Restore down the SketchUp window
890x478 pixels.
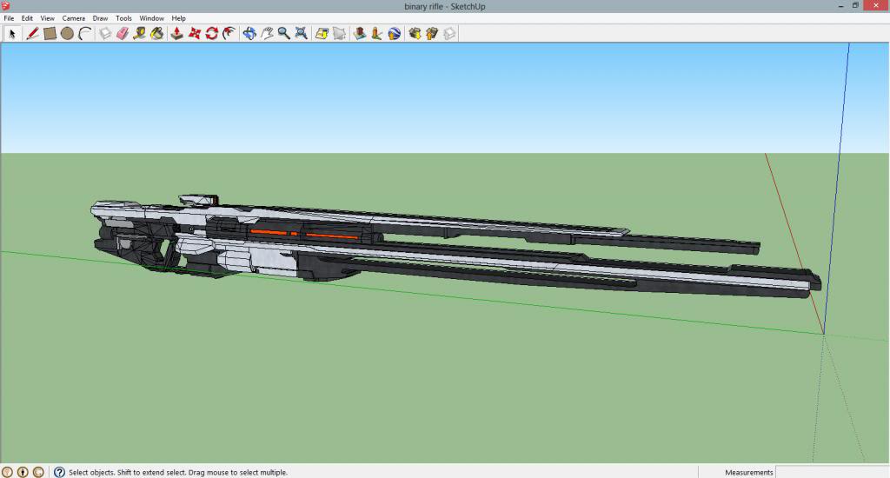[x=855, y=6]
